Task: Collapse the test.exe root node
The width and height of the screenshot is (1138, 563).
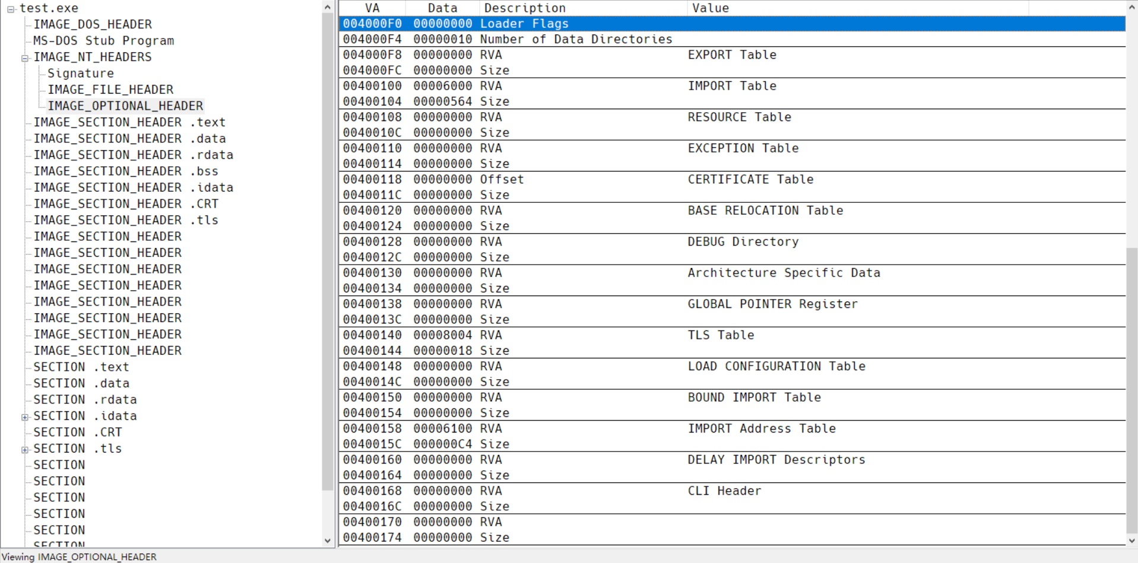Action: pyautogui.click(x=11, y=9)
